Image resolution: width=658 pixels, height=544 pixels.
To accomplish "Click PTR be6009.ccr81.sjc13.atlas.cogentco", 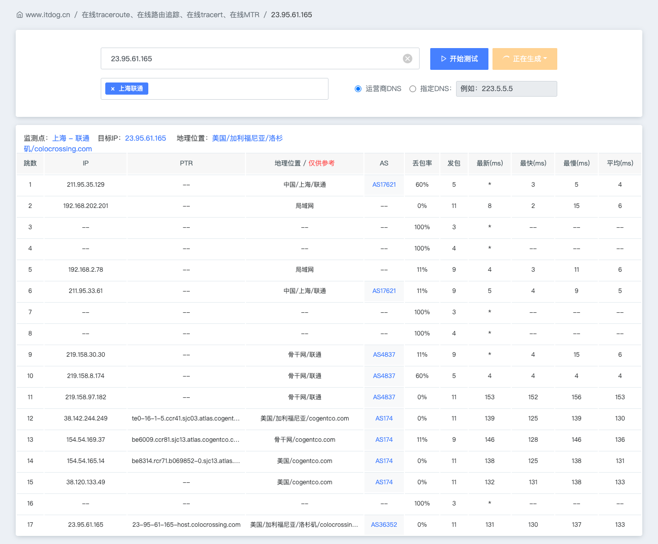I will coord(186,440).
